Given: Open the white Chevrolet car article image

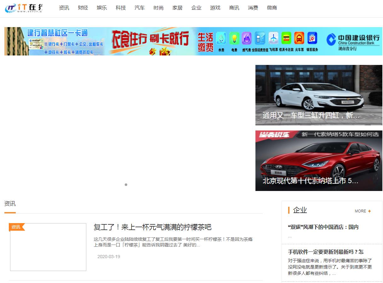Looking at the screenshot, I should point(319,95).
